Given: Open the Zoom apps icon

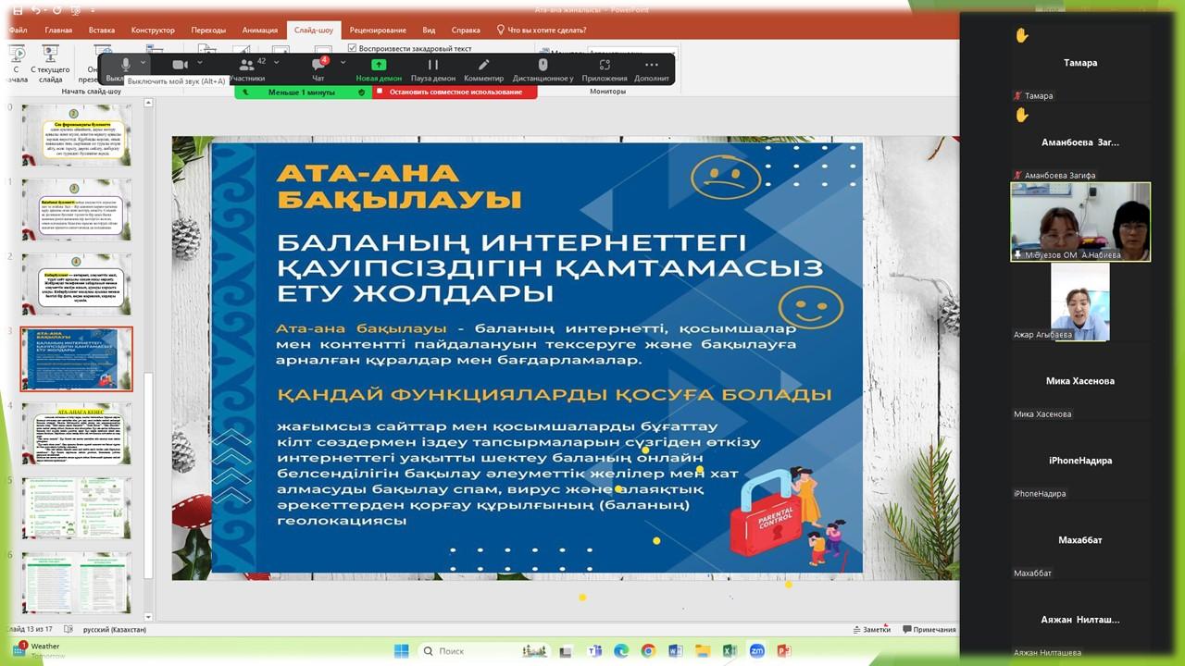Looking at the screenshot, I should coord(605,66).
